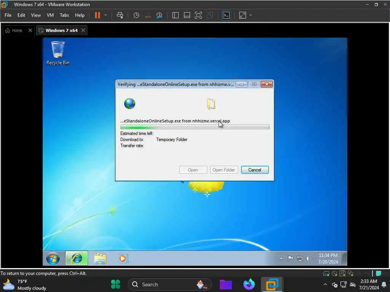This screenshot has height=292, width=390.
Task: Click the muted volume icon in host tray
Action: pyautogui.click(x=335, y=284)
